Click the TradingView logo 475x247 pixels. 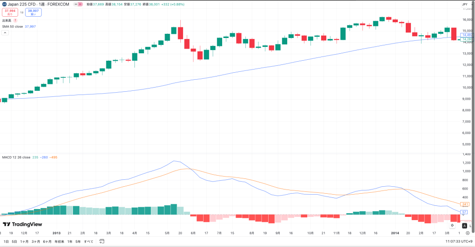(22, 224)
